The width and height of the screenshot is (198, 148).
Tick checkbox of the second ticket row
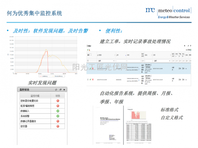[88, 80]
